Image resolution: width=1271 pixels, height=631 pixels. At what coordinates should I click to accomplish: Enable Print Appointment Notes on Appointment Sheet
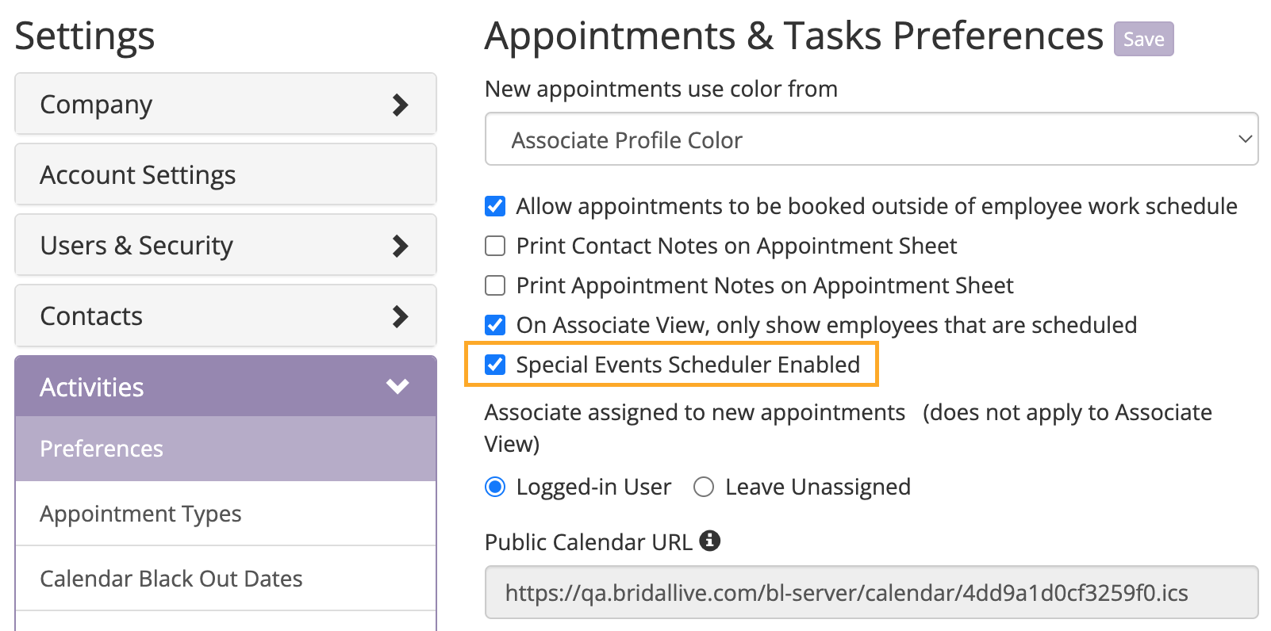coord(495,285)
